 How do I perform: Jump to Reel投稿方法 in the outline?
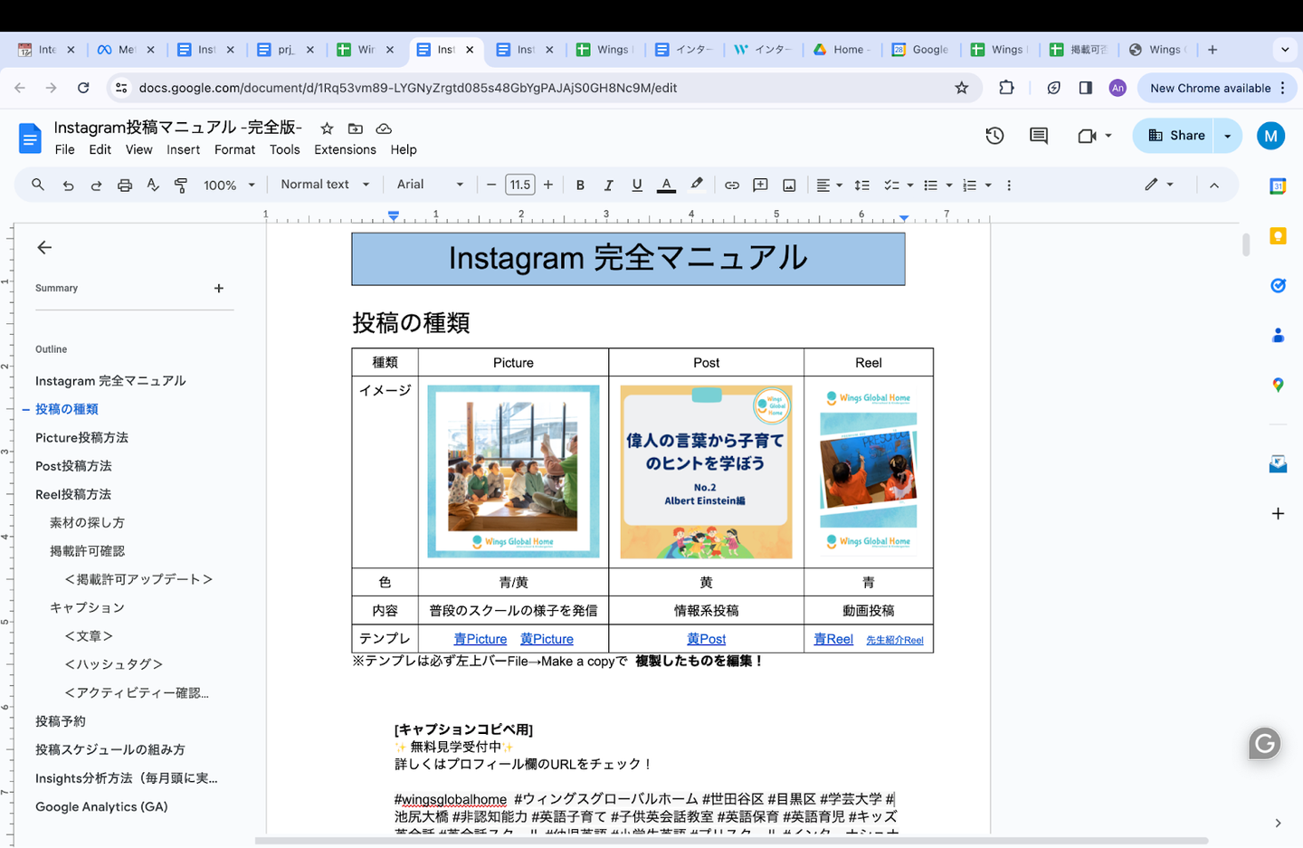pyautogui.click(x=73, y=494)
